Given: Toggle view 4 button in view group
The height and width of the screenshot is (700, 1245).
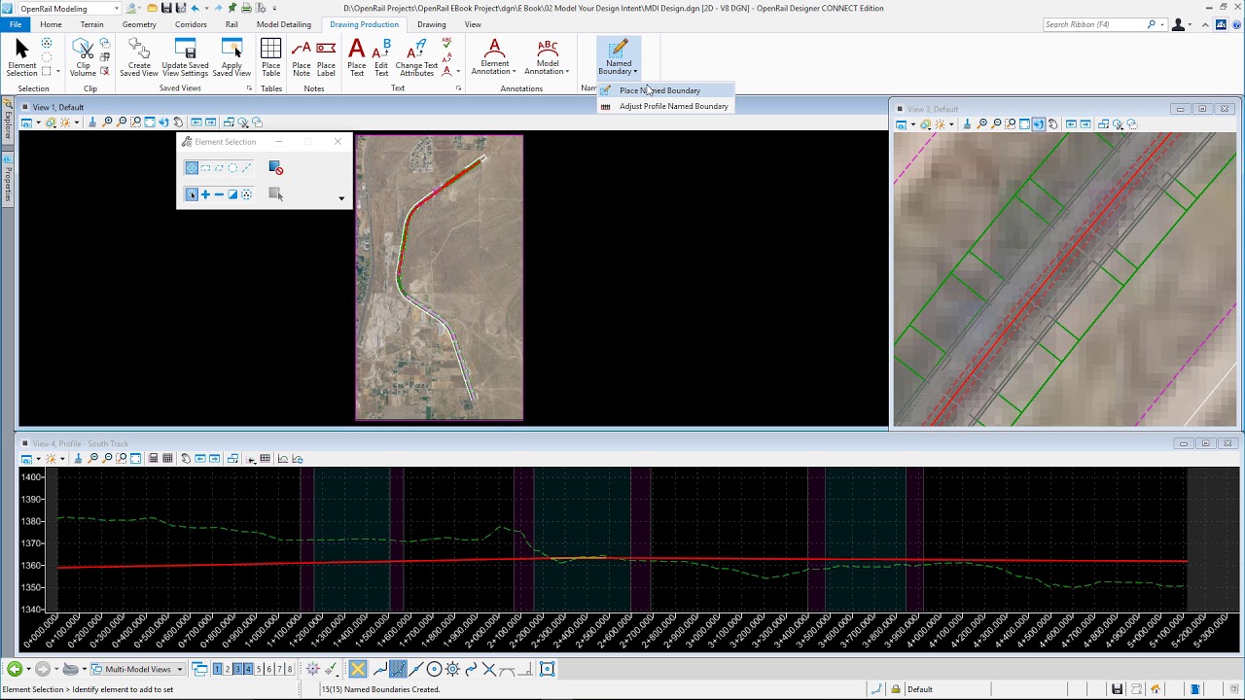Looking at the screenshot, I should (248, 669).
